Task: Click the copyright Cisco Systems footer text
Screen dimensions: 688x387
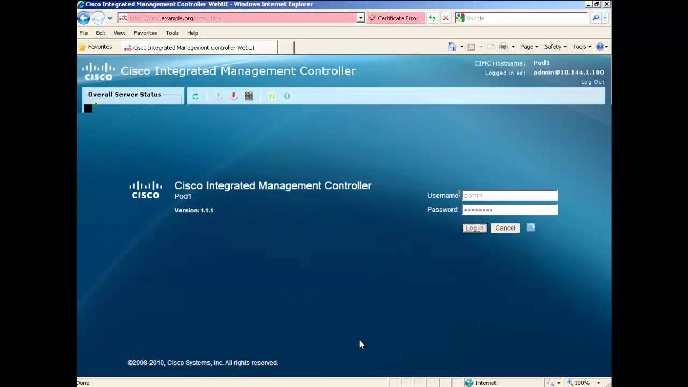Action: 203,363
